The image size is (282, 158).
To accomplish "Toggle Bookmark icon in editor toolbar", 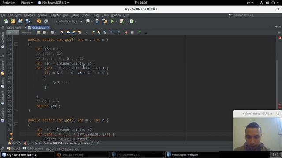I will pyautogui.click(x=105, y=32).
